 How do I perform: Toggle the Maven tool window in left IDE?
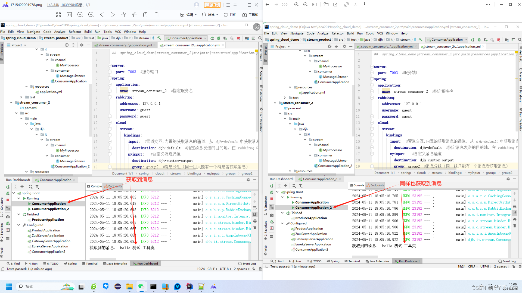coord(261,73)
